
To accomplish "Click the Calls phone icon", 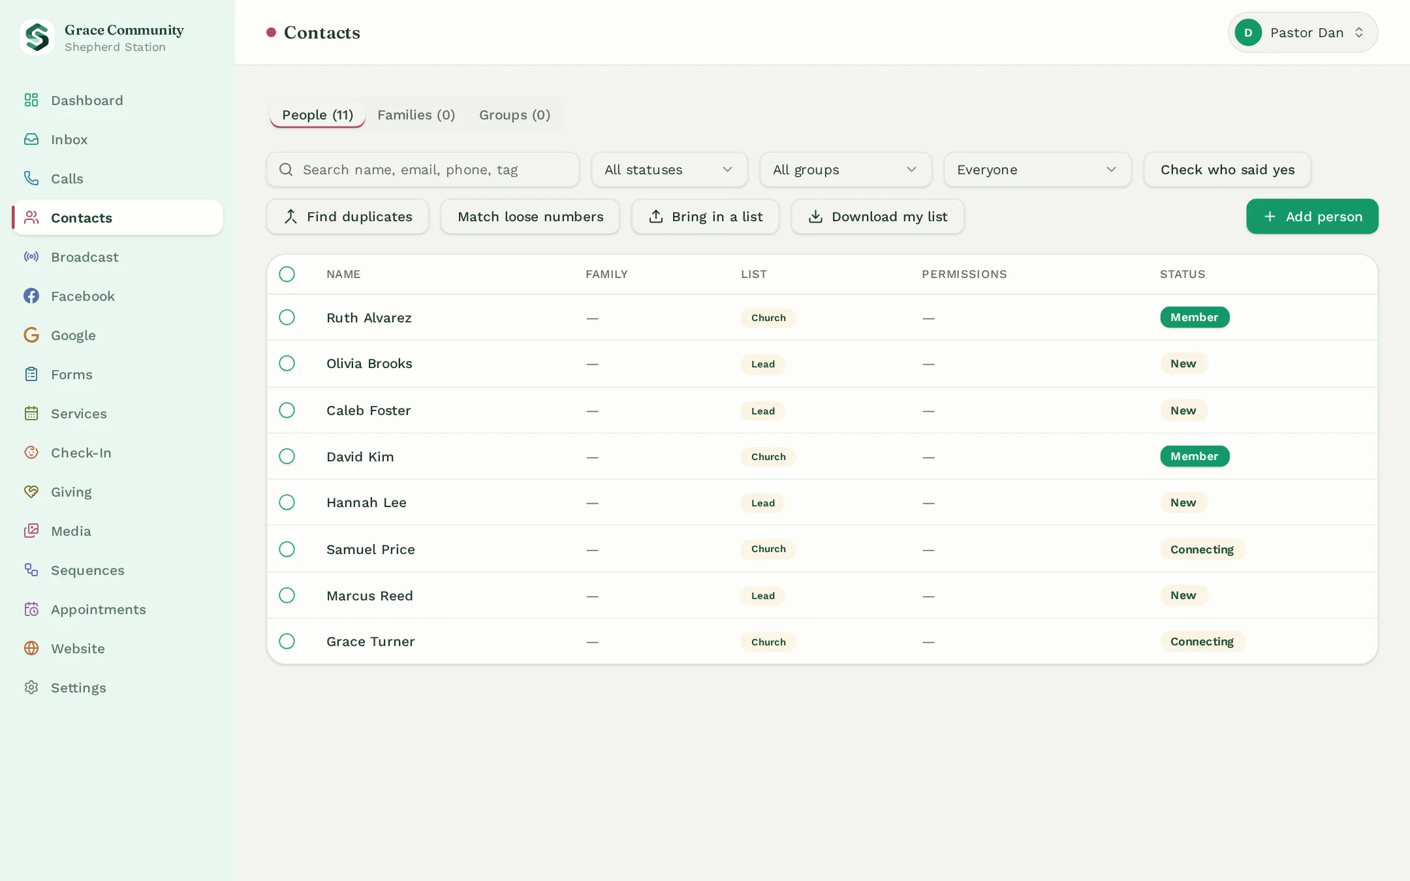I will [x=31, y=178].
